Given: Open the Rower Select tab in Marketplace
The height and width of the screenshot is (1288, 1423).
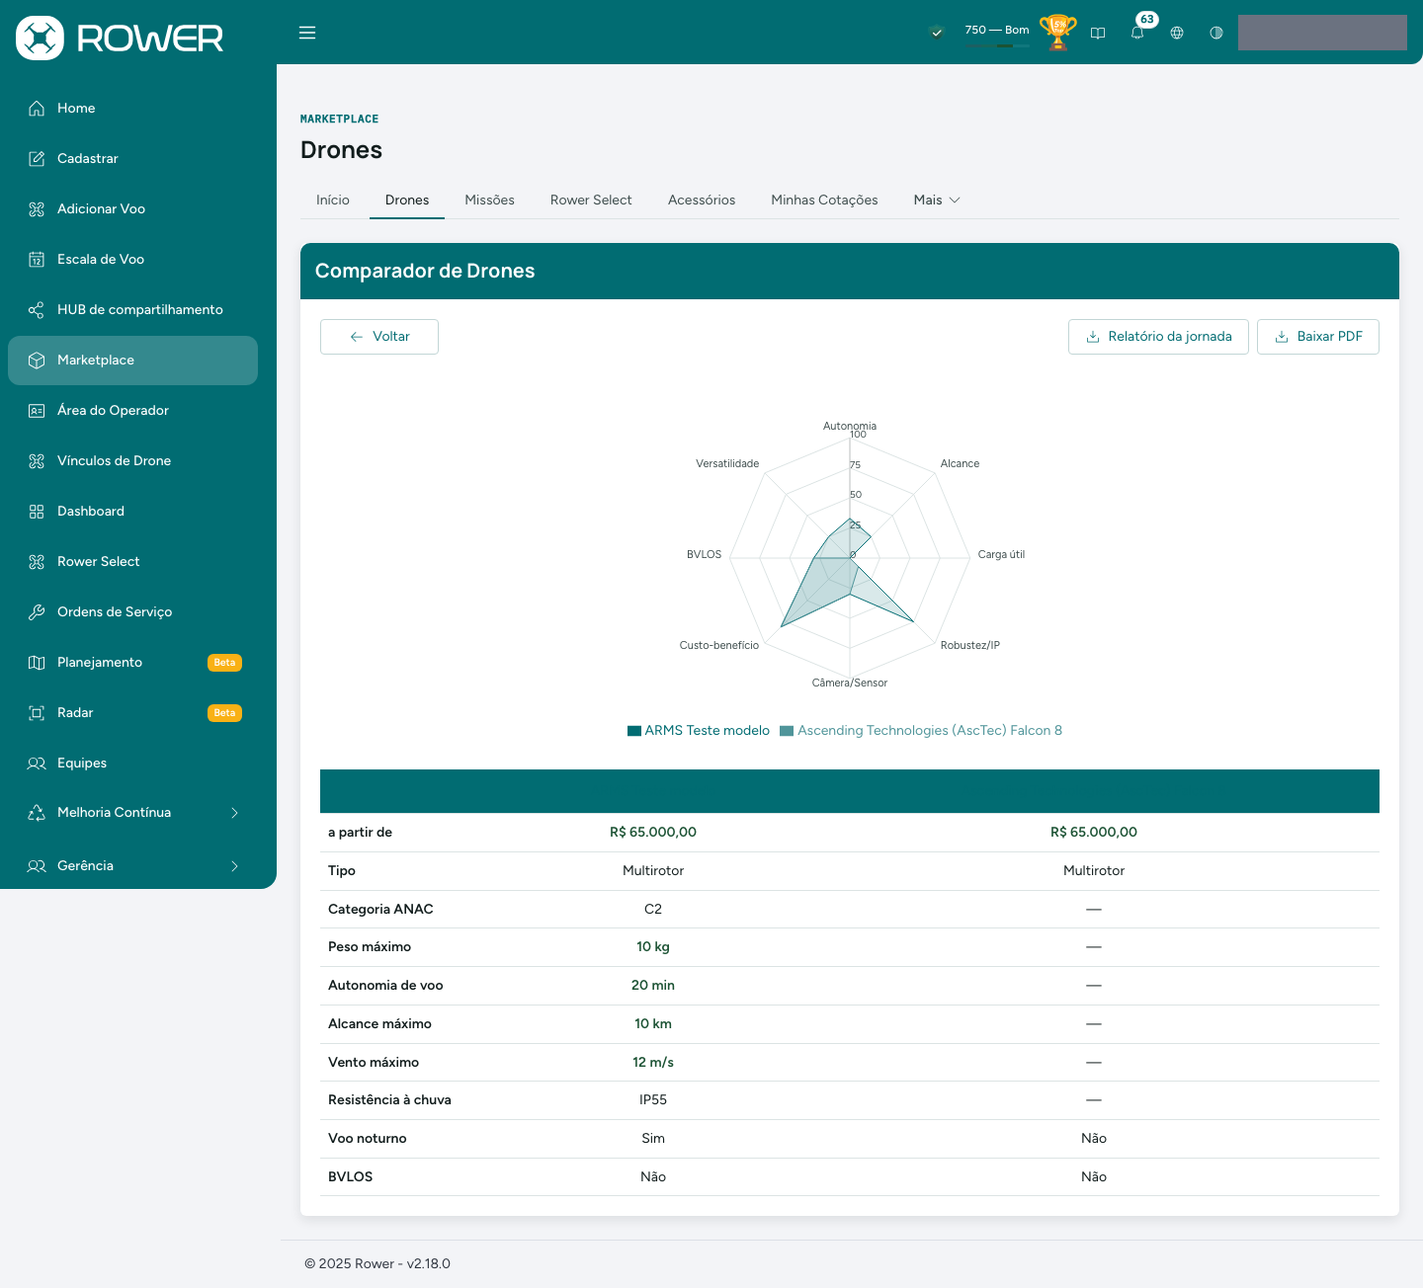Looking at the screenshot, I should pyautogui.click(x=591, y=201).
